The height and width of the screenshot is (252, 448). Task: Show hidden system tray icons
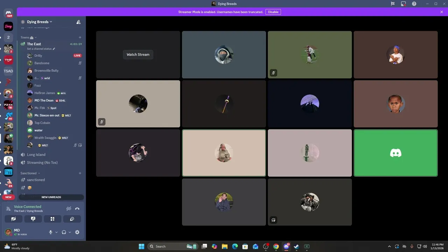click(x=389, y=246)
